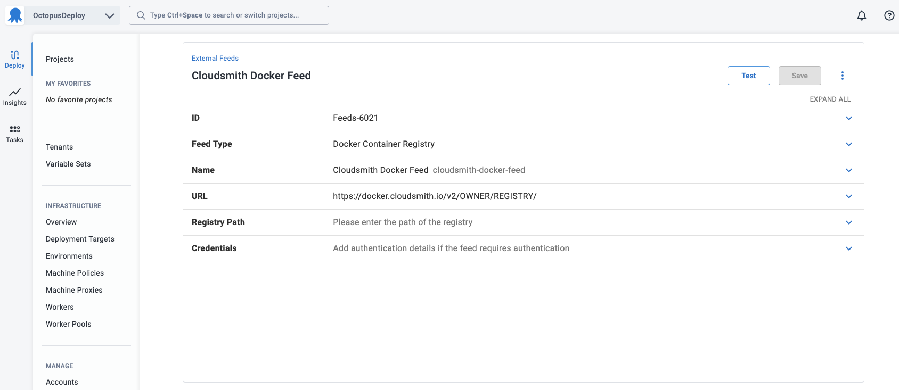
Task: Click the cloudsmith-docker-feed slug text
Action: tap(479, 170)
